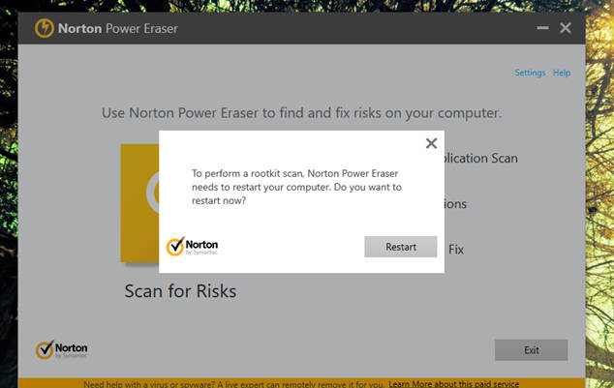This screenshot has height=388, width=614.
Task: Open the Help link
Action: (x=562, y=73)
